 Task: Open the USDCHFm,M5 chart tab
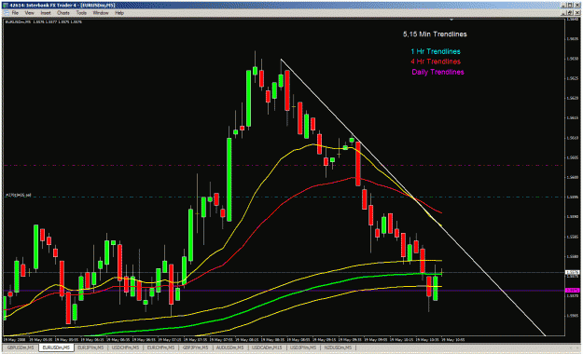click(126, 347)
